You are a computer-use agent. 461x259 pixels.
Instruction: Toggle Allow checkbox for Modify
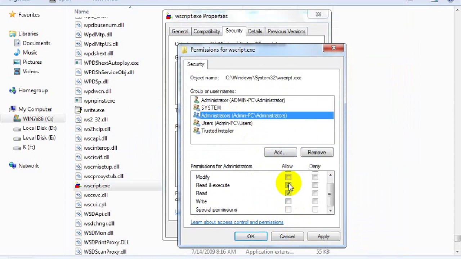click(x=288, y=177)
